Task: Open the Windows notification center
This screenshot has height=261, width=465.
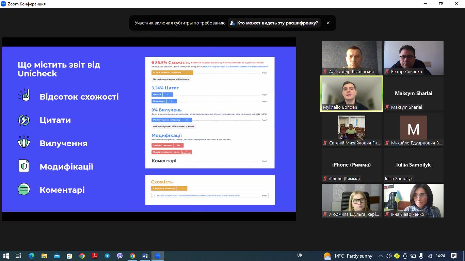Action: point(454,256)
